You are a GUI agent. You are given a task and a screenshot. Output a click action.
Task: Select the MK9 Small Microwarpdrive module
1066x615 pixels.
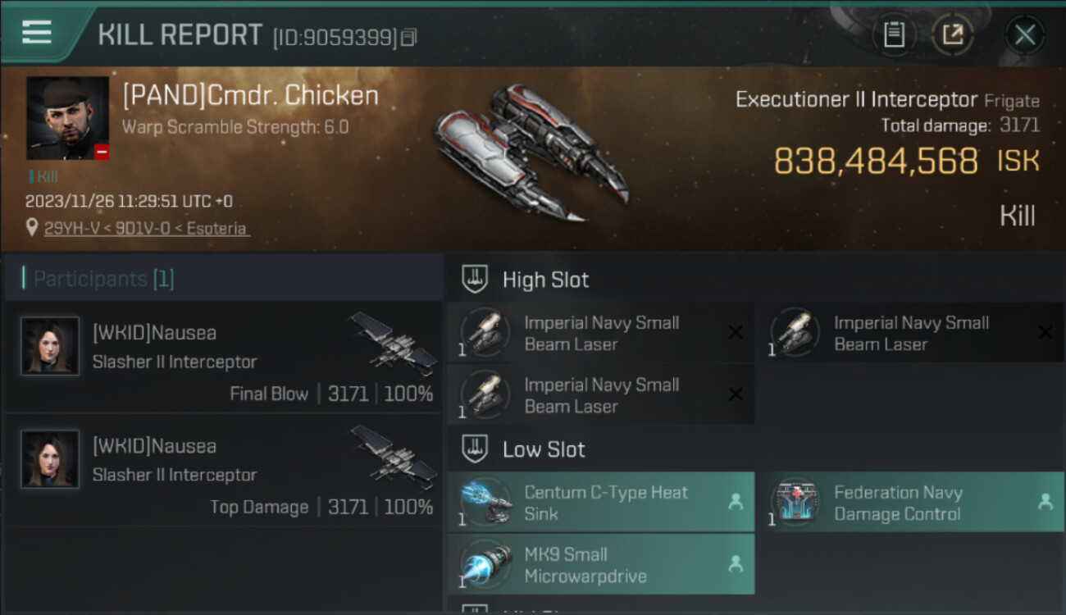(601, 564)
